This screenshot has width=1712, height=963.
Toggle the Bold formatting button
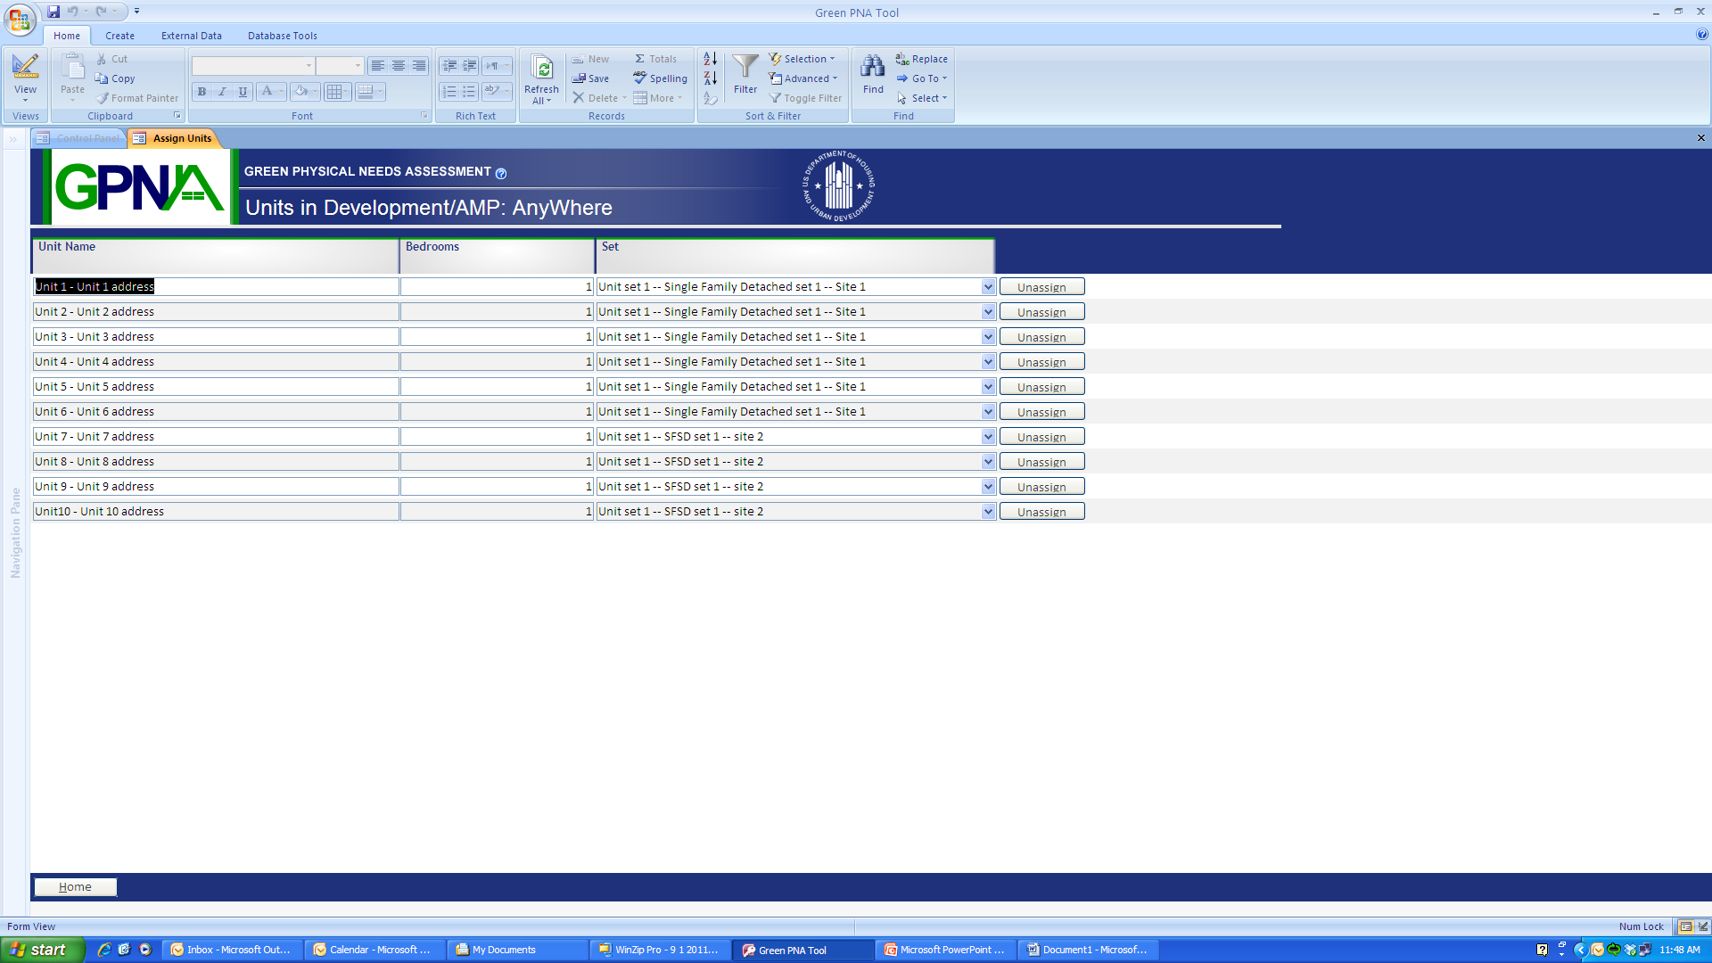202,92
